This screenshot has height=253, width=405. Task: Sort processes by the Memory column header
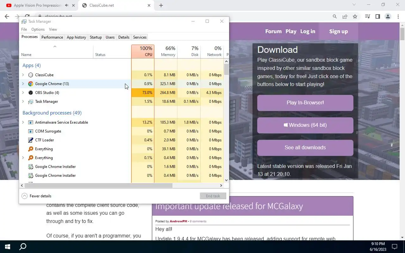166,52
